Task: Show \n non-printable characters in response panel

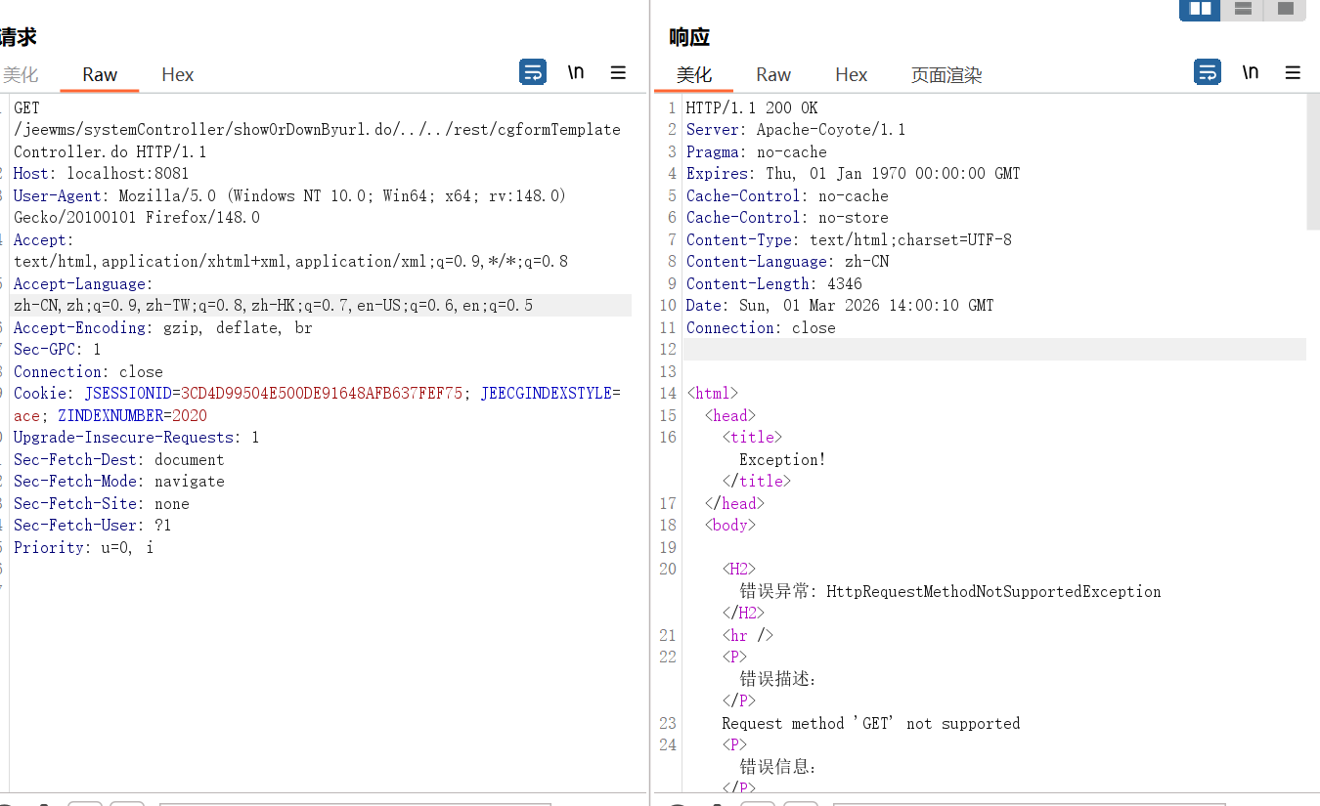Action: (1251, 72)
